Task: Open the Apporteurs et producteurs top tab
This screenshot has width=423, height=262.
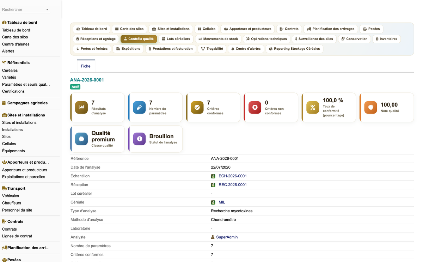Action: pyautogui.click(x=247, y=29)
